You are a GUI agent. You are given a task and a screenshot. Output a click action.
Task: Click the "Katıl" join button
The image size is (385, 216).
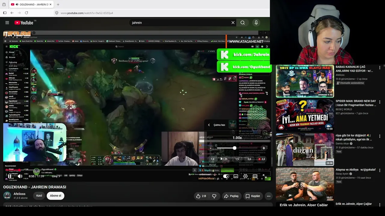(x=39, y=196)
